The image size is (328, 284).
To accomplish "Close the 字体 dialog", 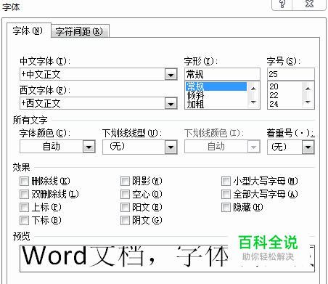I will coord(309,4).
